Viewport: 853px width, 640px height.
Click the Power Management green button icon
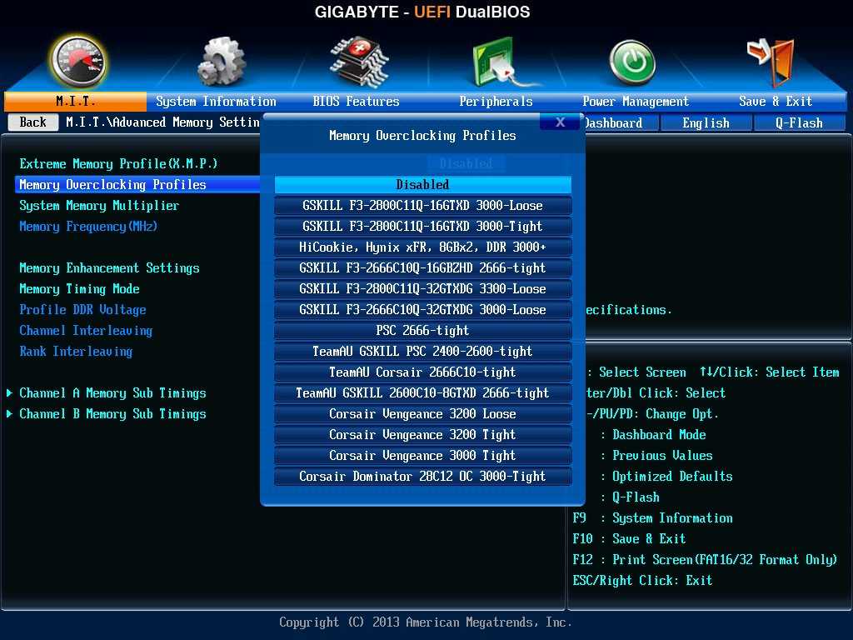[632, 62]
